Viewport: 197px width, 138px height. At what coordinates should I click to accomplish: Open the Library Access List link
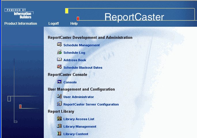pos(79,119)
